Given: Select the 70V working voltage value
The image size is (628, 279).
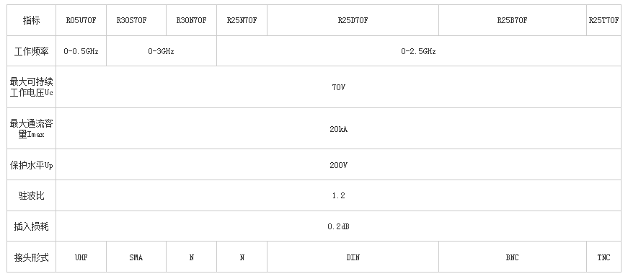Looking at the screenshot, I should tap(338, 87).
